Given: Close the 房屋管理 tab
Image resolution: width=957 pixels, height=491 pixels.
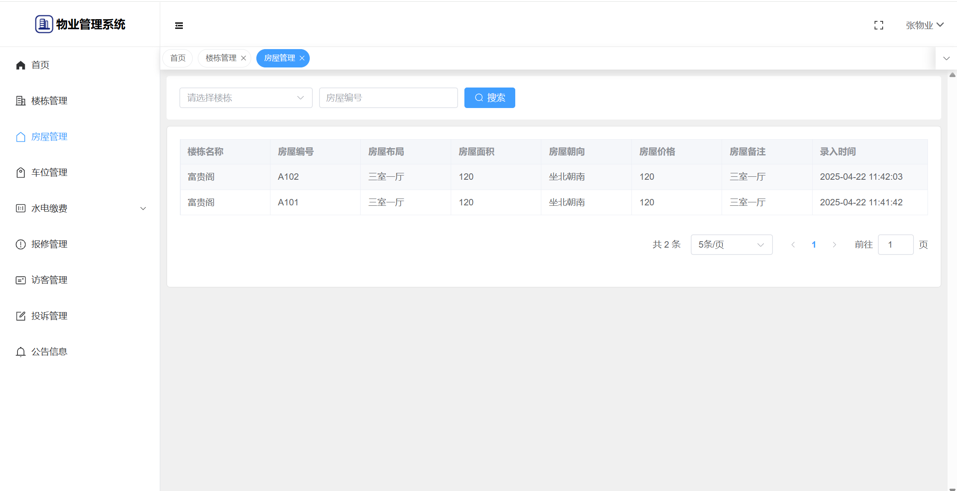Looking at the screenshot, I should click(x=302, y=58).
